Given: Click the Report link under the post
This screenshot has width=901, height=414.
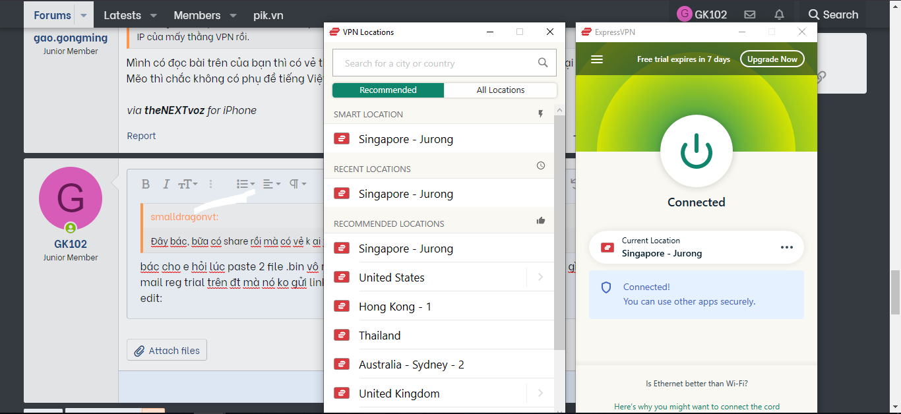Looking at the screenshot, I should click(141, 136).
